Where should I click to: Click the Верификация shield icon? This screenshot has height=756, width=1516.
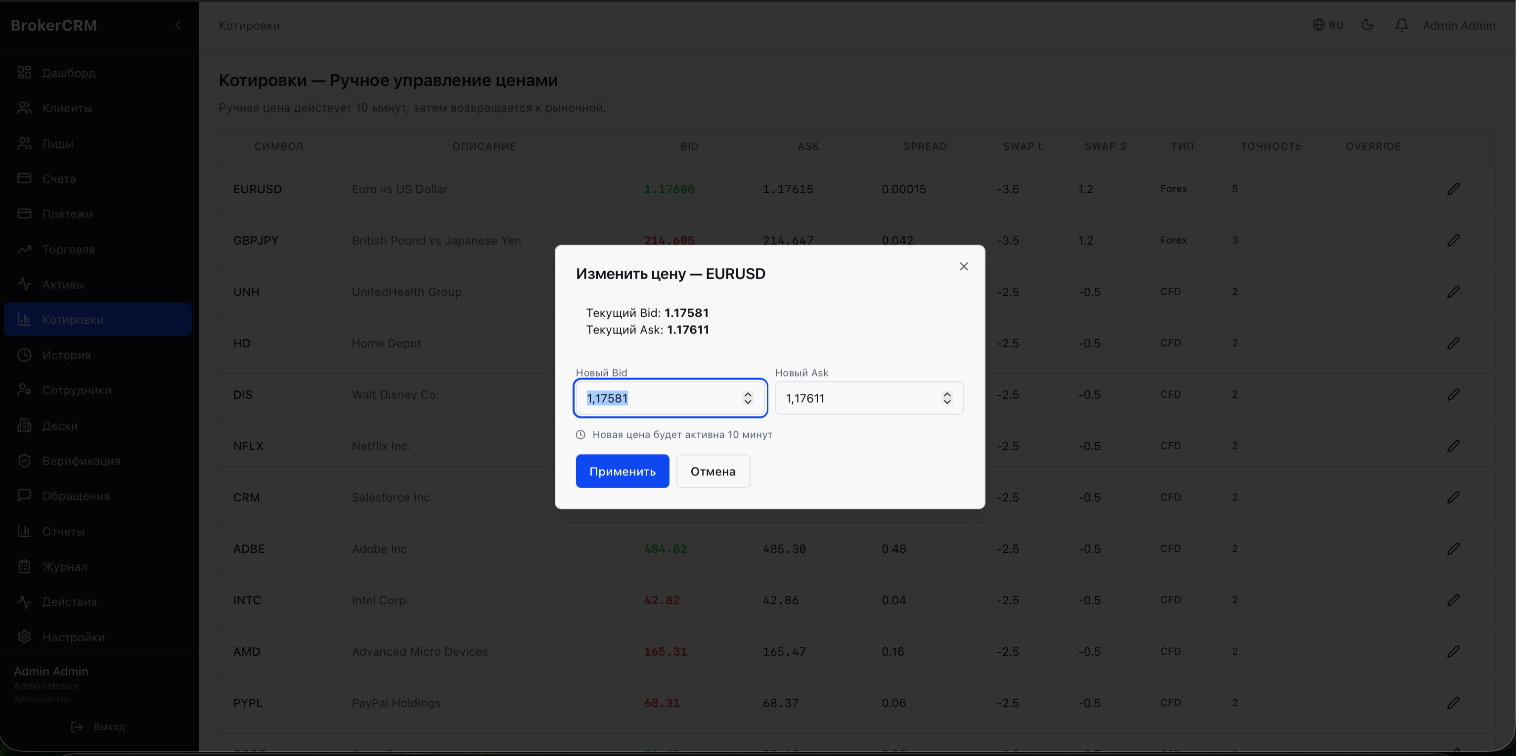[24, 461]
